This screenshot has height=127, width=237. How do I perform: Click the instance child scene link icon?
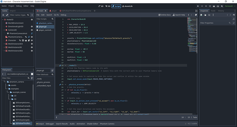pyautogui.click(x=7, y=15)
